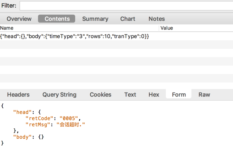Image resolution: width=233 pixels, height=152 pixels.
Task: Show the Chart tab
Action: tap(128, 19)
